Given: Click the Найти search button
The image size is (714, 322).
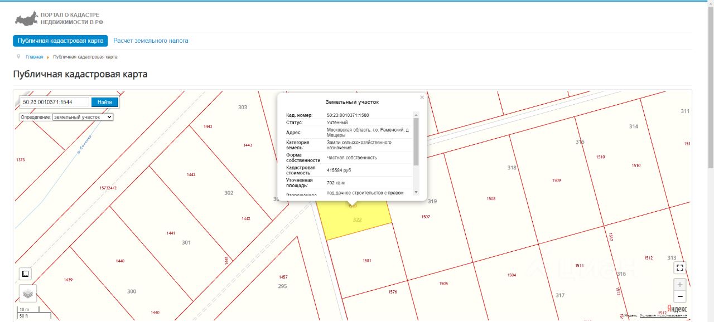Looking at the screenshot, I should [105, 102].
